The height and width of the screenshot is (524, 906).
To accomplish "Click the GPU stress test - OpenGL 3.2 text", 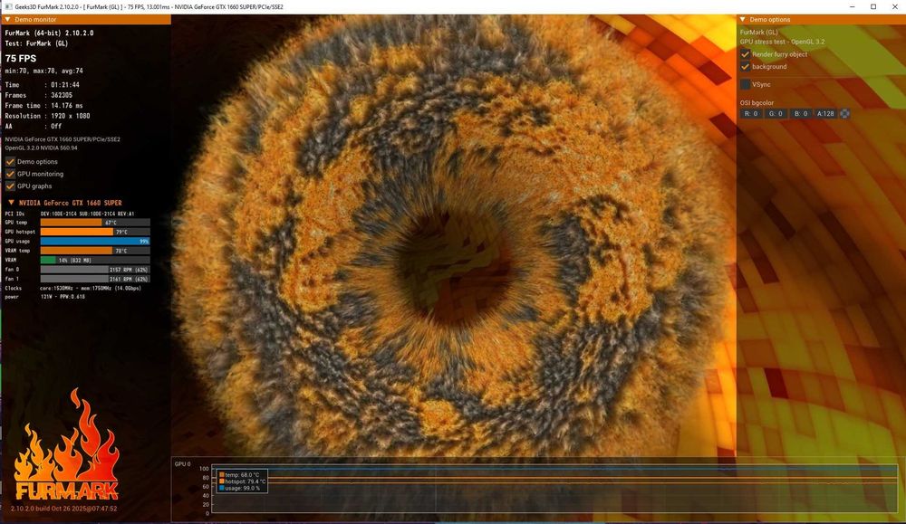I will [x=783, y=42].
